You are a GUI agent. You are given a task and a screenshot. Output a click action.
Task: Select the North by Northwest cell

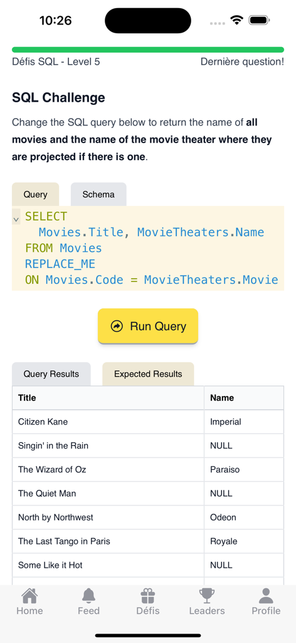(x=108, y=517)
